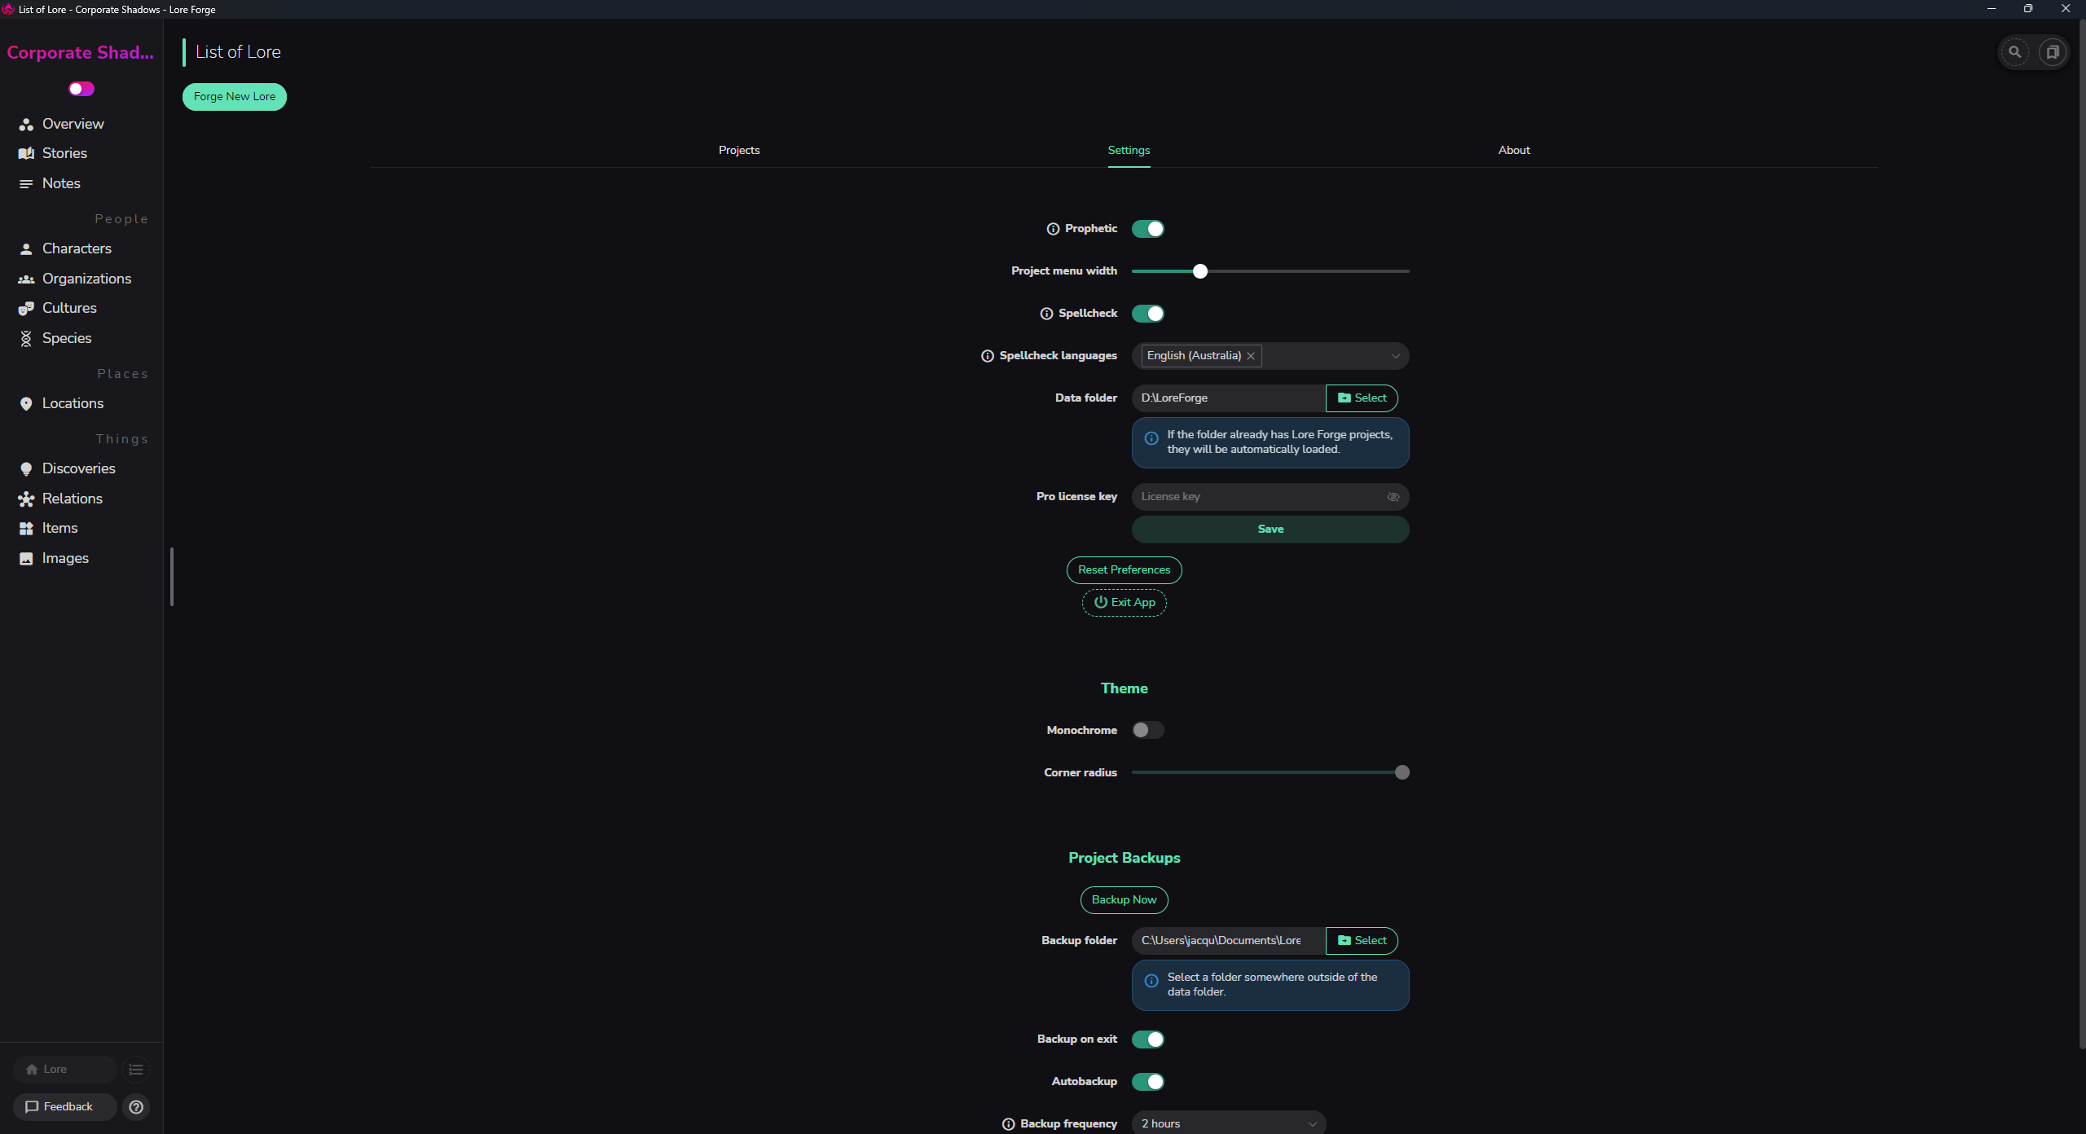Go to Relations in the sidebar
The image size is (2086, 1134).
coord(72,499)
